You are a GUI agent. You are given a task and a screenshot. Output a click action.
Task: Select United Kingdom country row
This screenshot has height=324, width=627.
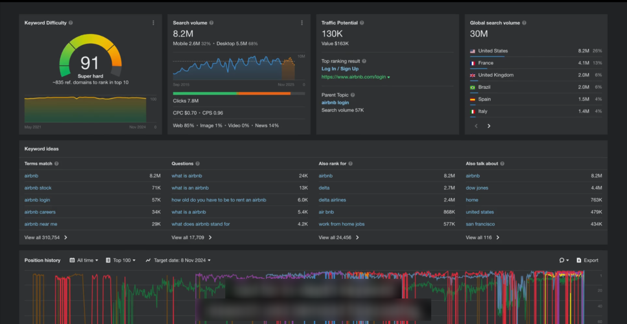pos(536,75)
